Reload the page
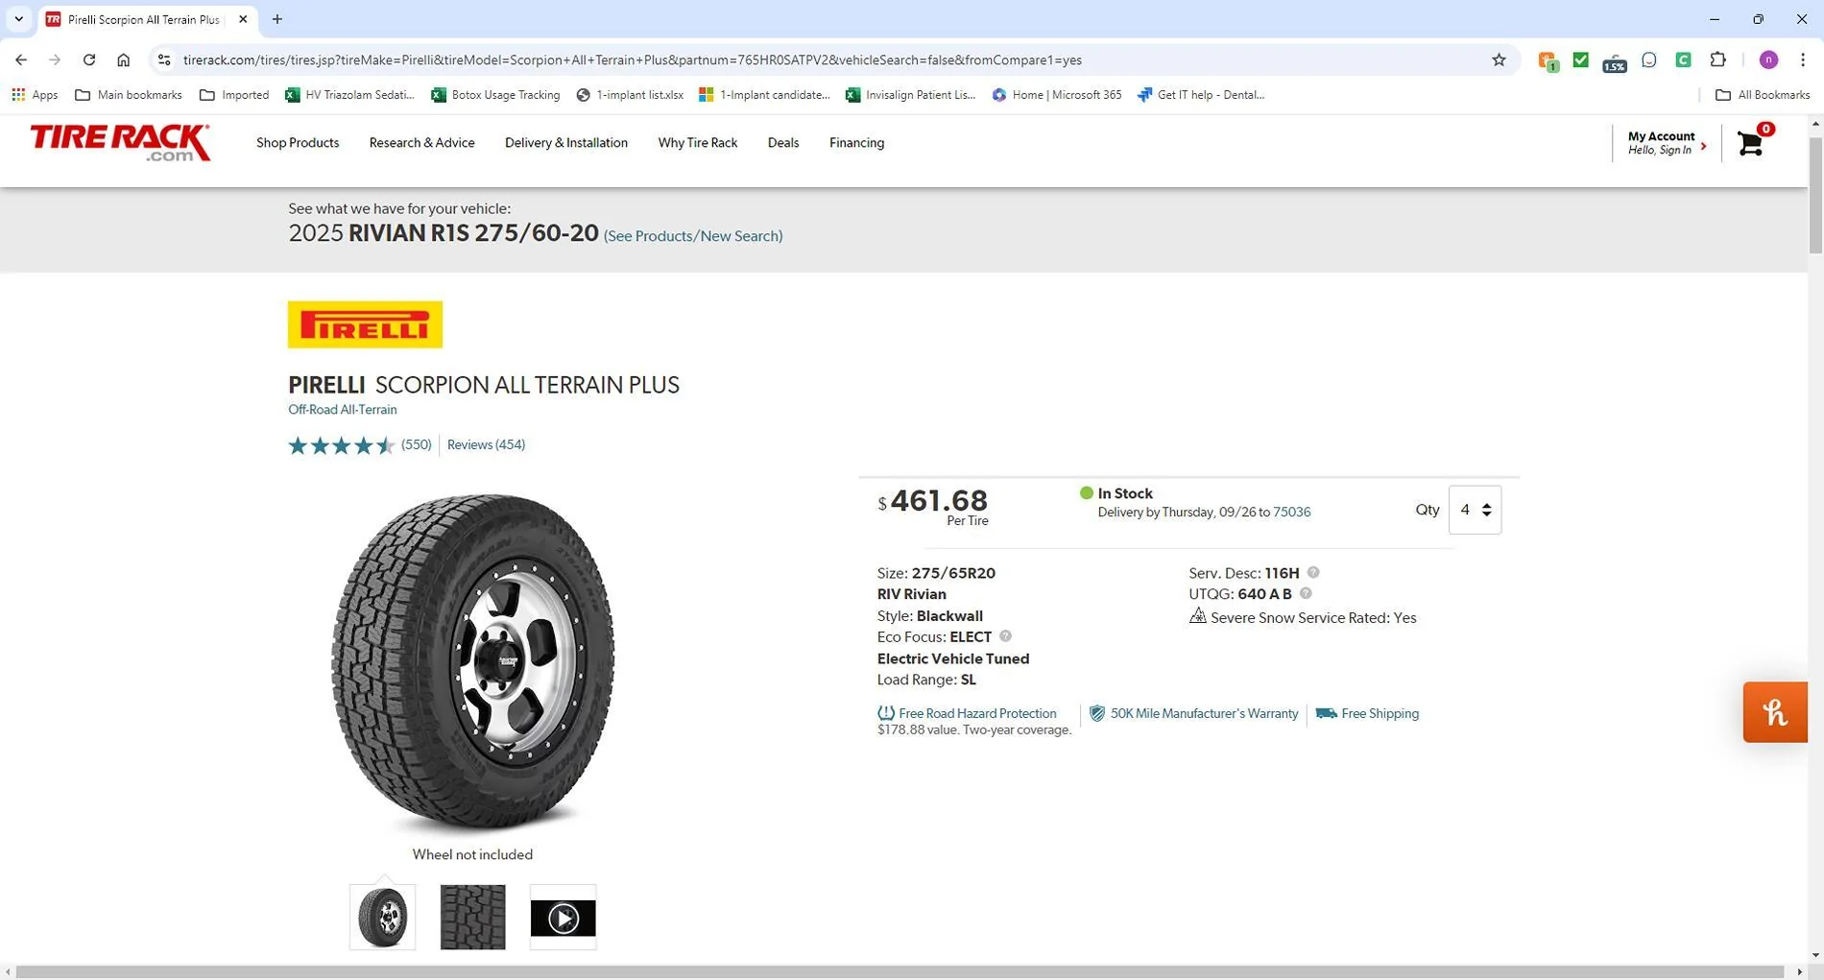1824x980 pixels. [89, 60]
